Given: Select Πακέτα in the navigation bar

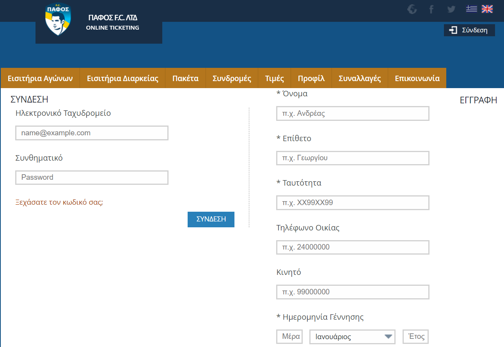Looking at the screenshot, I should 185,78.
